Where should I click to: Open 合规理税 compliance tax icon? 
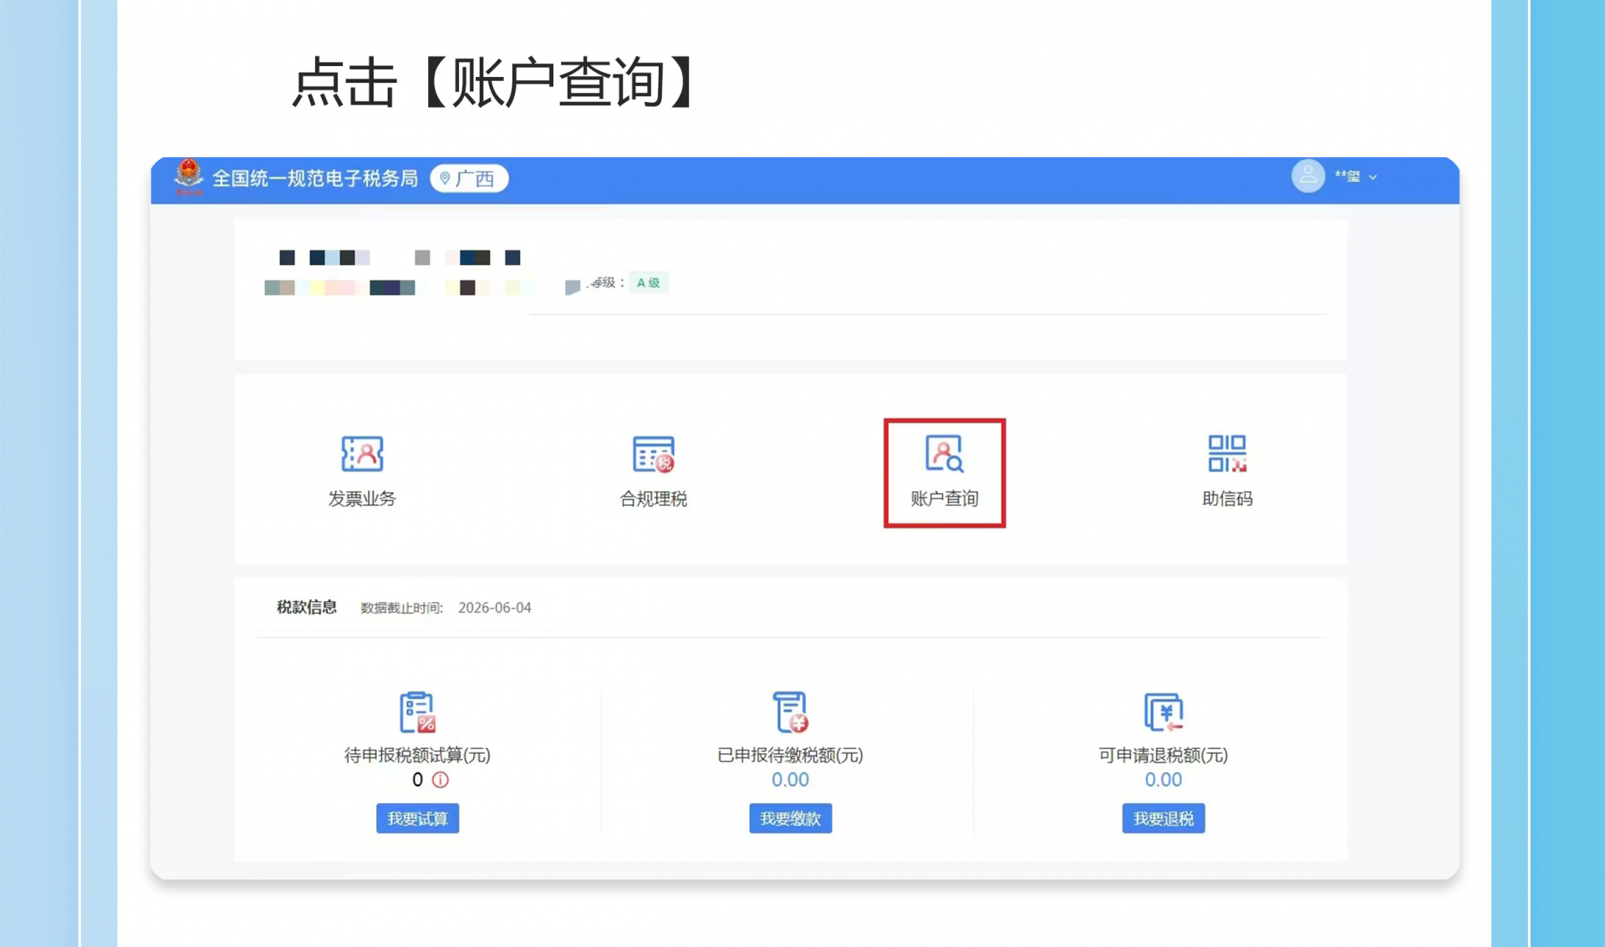[x=653, y=454]
